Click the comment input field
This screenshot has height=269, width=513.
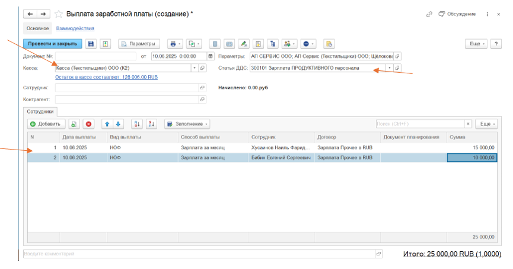click(199, 254)
